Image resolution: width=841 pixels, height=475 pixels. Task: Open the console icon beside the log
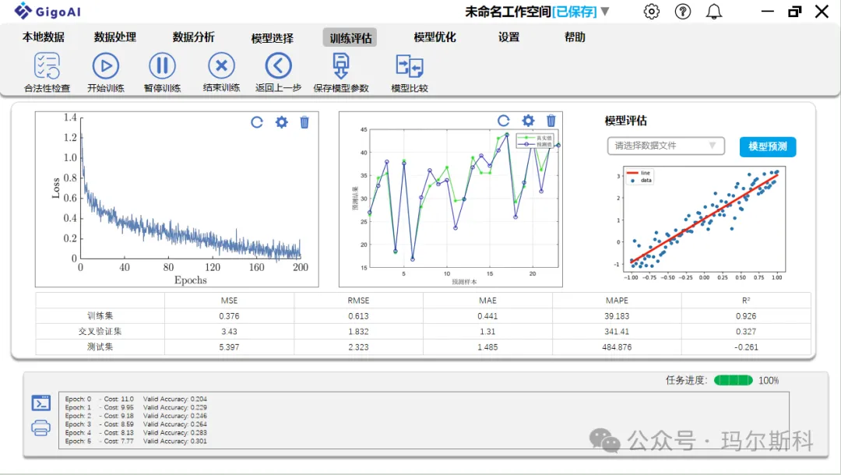[41, 403]
